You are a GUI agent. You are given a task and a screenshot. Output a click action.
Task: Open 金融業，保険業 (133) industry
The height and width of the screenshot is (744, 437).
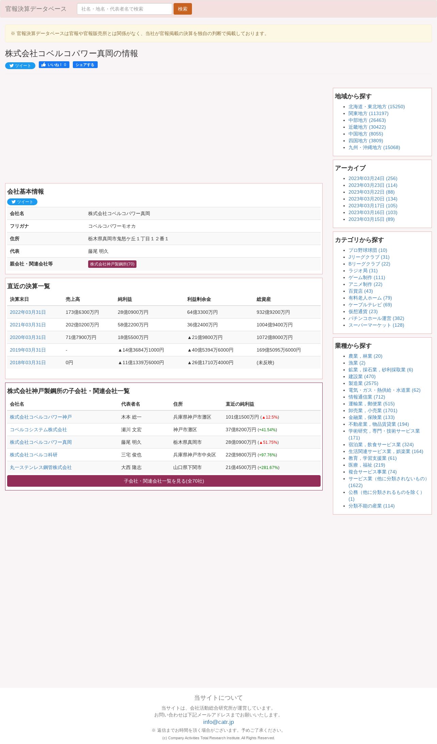[x=371, y=417]
